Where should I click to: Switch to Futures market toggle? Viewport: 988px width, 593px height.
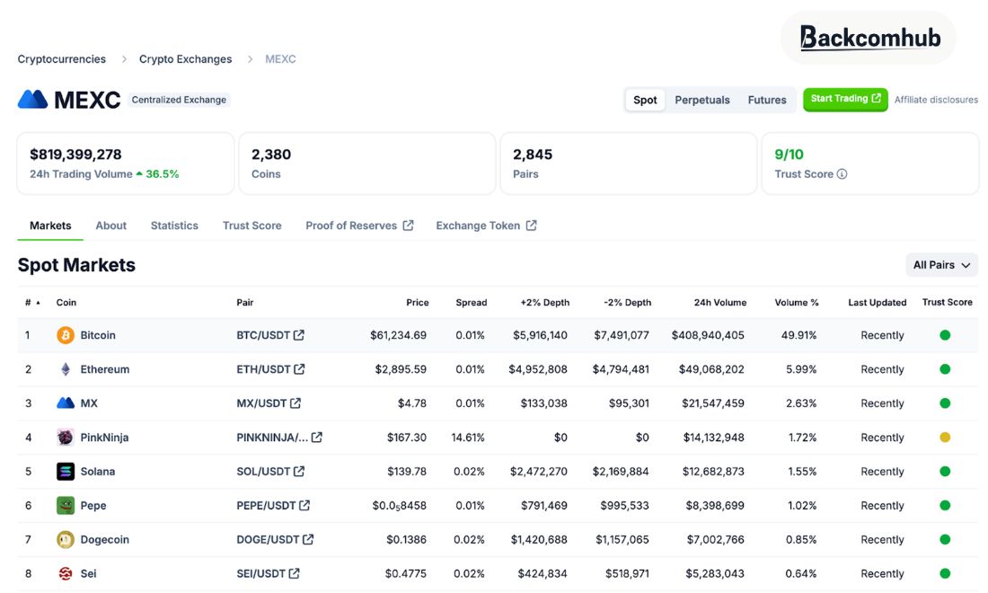pyautogui.click(x=767, y=100)
